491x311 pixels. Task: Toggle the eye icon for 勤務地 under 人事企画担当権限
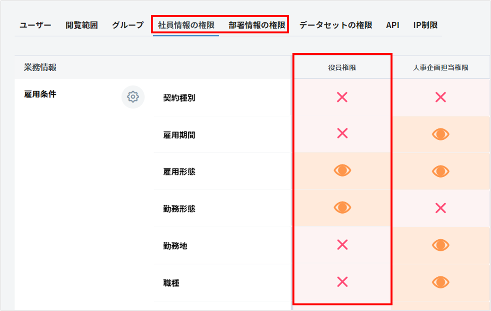440,245
